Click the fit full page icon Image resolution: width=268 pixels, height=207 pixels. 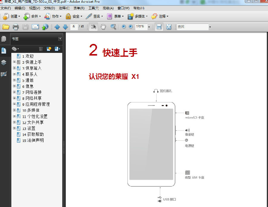click(x=169, y=27)
